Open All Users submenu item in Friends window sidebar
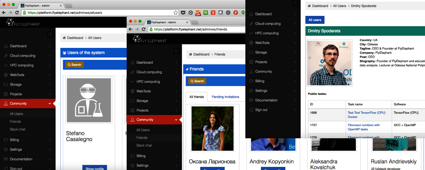The height and width of the screenshot is (170, 425). (x=143, y=130)
